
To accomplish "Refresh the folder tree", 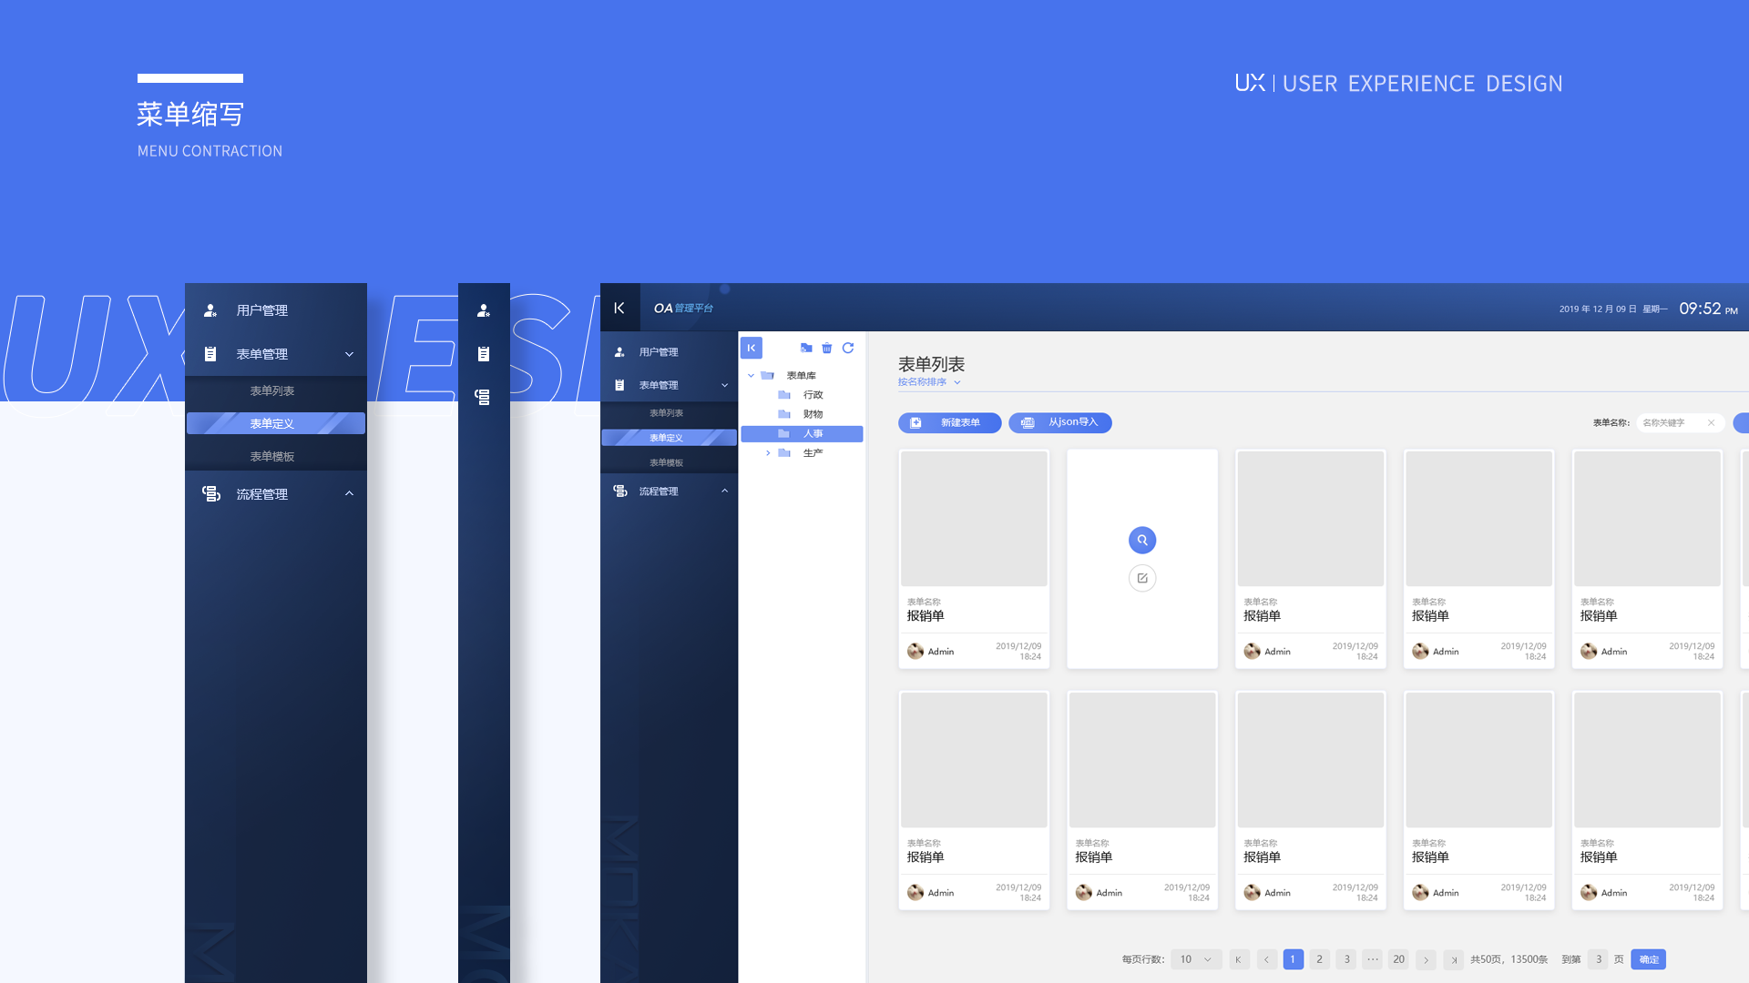I will (848, 348).
